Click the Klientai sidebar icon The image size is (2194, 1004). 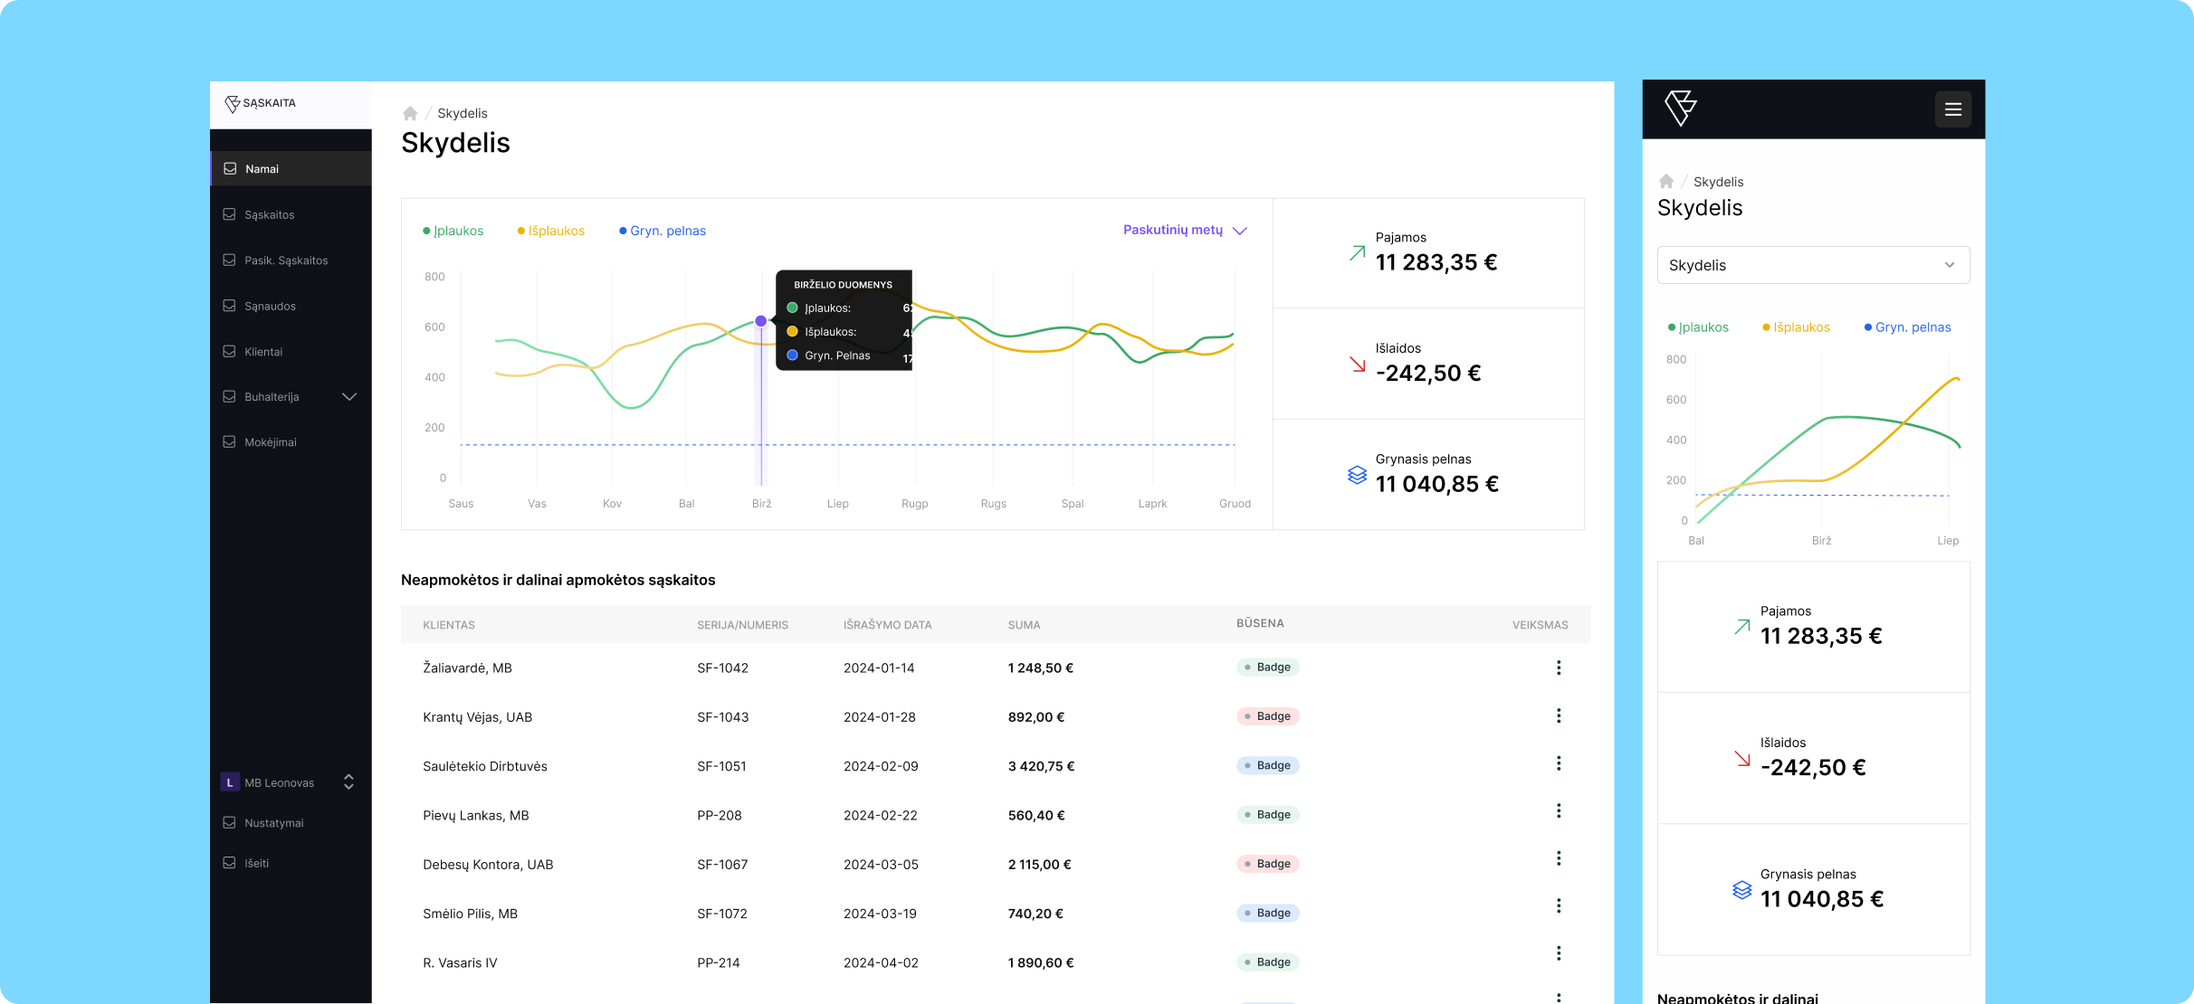pyautogui.click(x=230, y=351)
